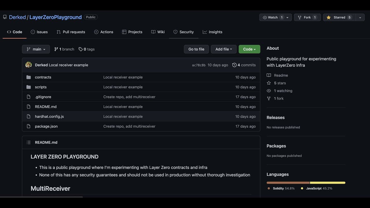Image resolution: width=370 pixels, height=208 pixels.
Task: Click the horizontal scrollbar at the bottom
Action: pyautogui.click(x=41, y=197)
